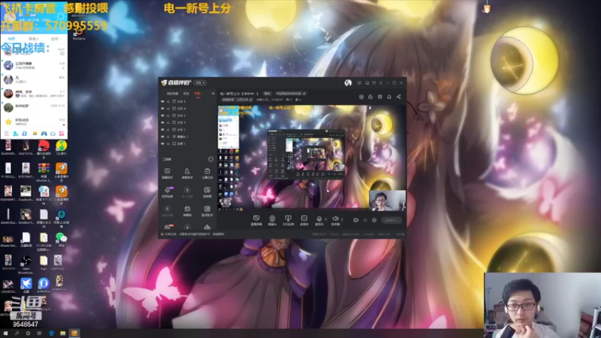Click the record video icon beside settings
This screenshot has width=601, height=338.
[355, 220]
